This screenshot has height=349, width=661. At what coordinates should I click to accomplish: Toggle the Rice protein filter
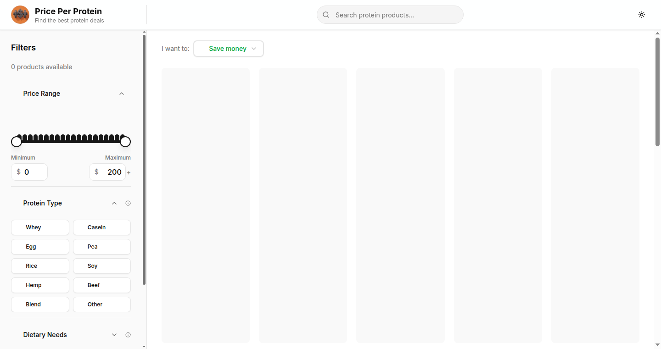pos(40,266)
